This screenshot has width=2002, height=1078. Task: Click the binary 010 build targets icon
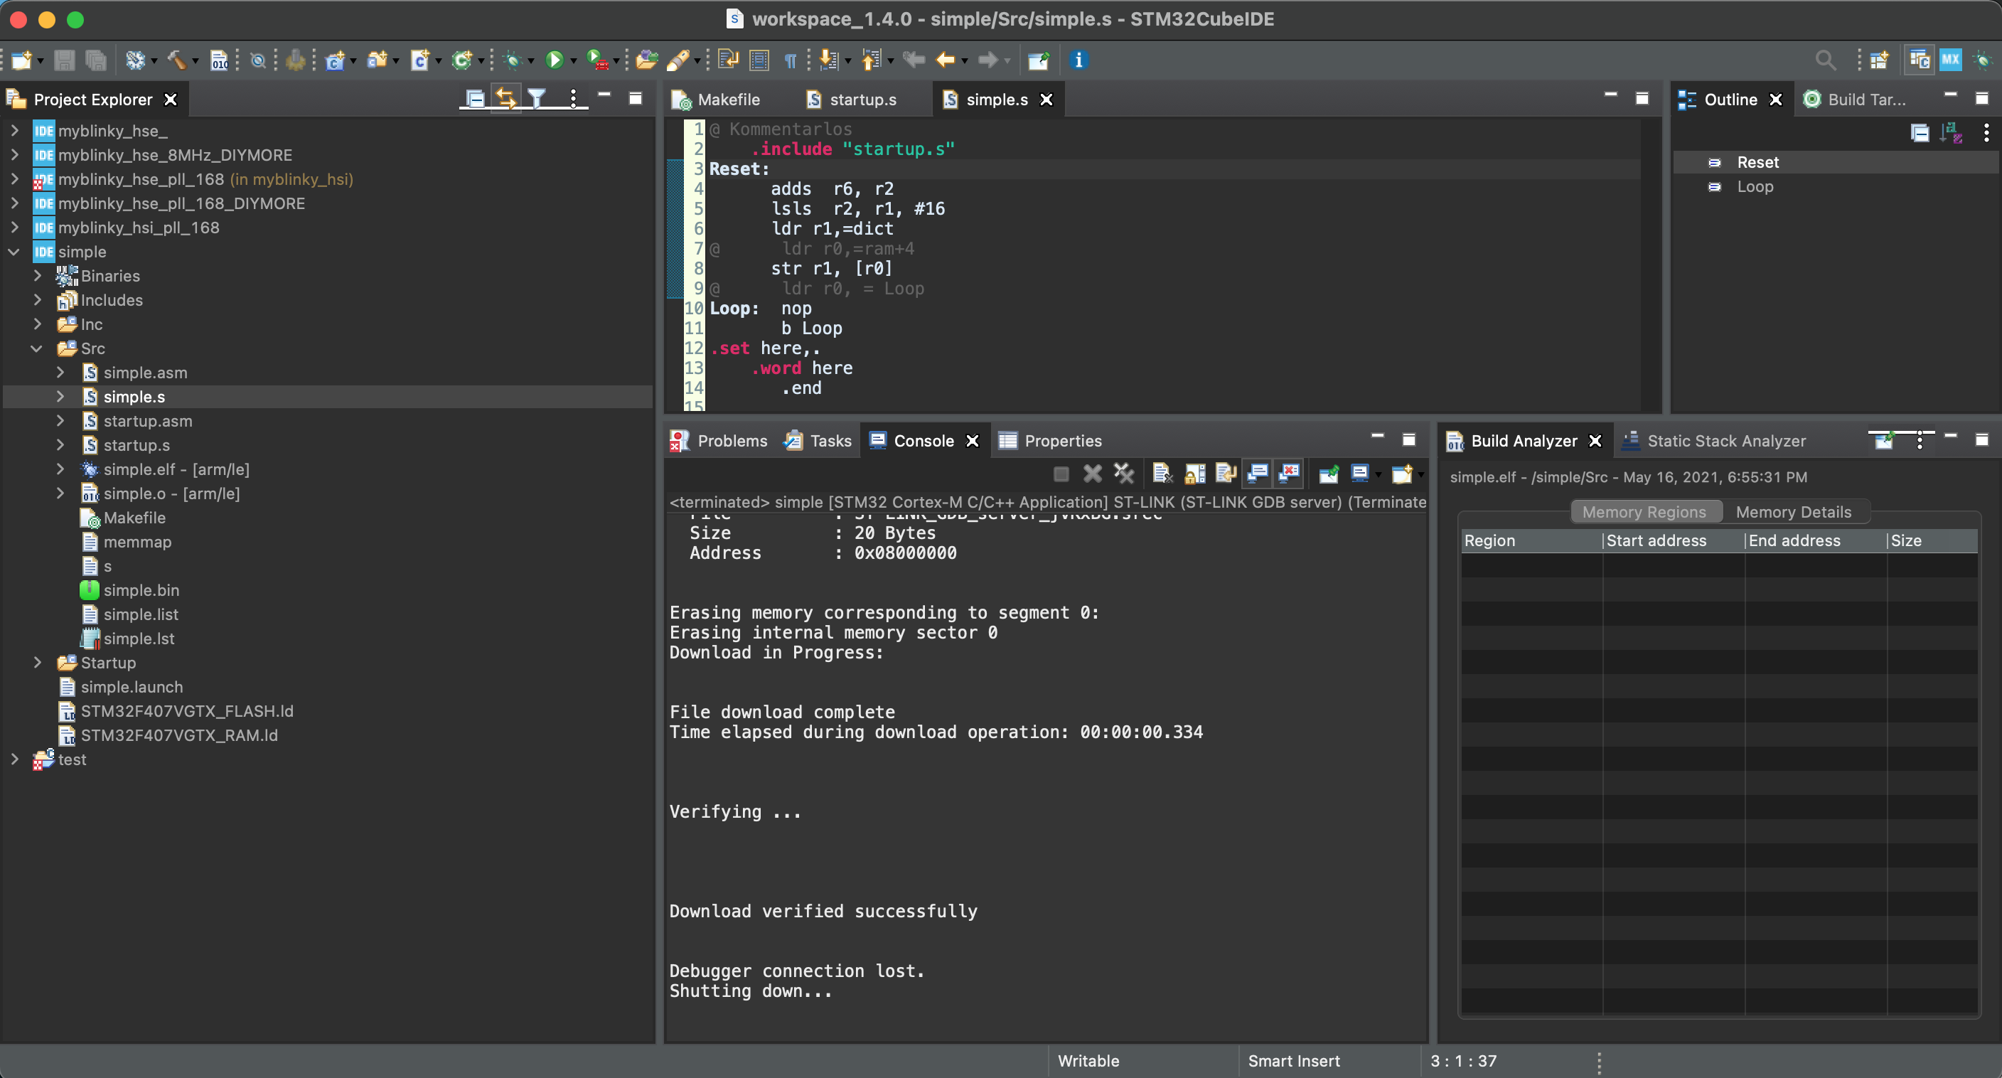tap(220, 60)
